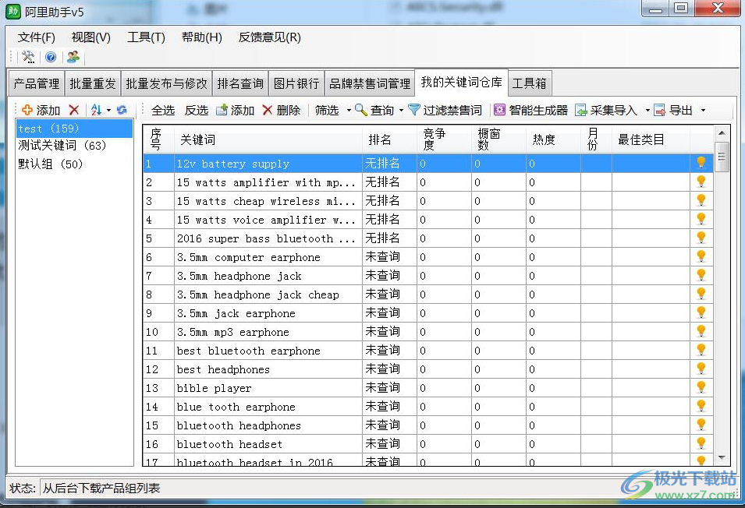745x508 pixels.
Task: Click the 反选 invert selection button
Action: [197, 110]
